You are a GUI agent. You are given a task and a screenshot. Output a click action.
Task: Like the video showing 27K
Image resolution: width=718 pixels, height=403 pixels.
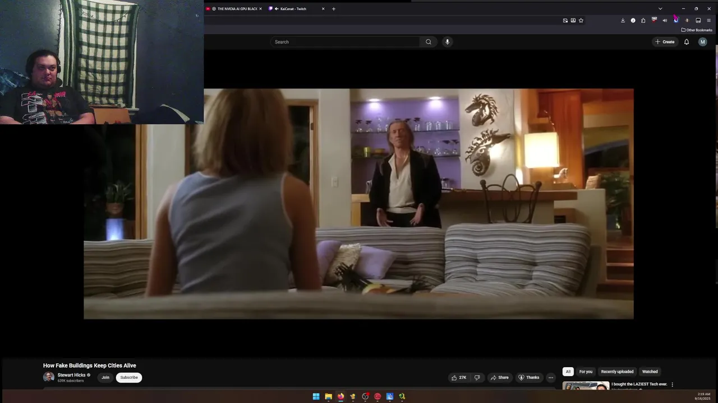pyautogui.click(x=459, y=377)
